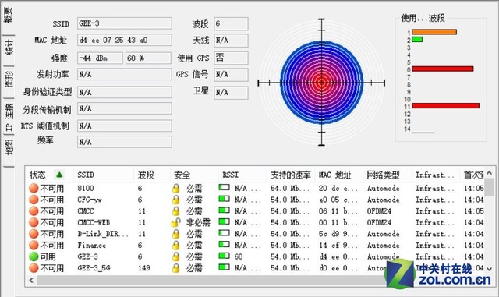
Task: Click the lock icon in the CFG-yw row
Action: click(x=175, y=200)
